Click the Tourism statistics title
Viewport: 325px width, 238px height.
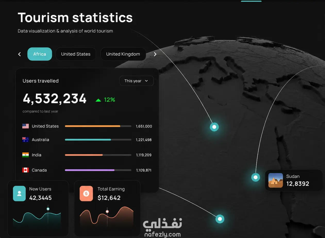(75, 18)
